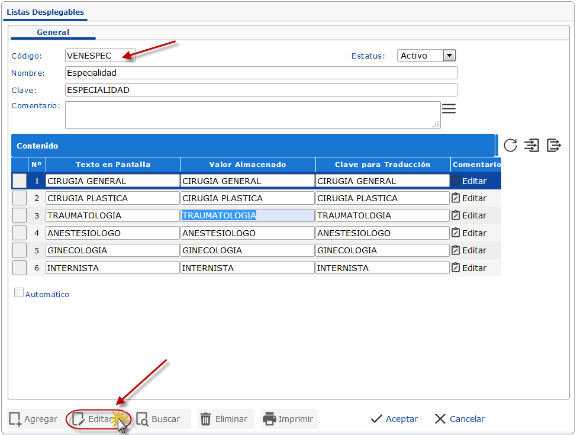Open the hamburger menu next to Comentario
This screenshot has width=577, height=435.
[449, 109]
